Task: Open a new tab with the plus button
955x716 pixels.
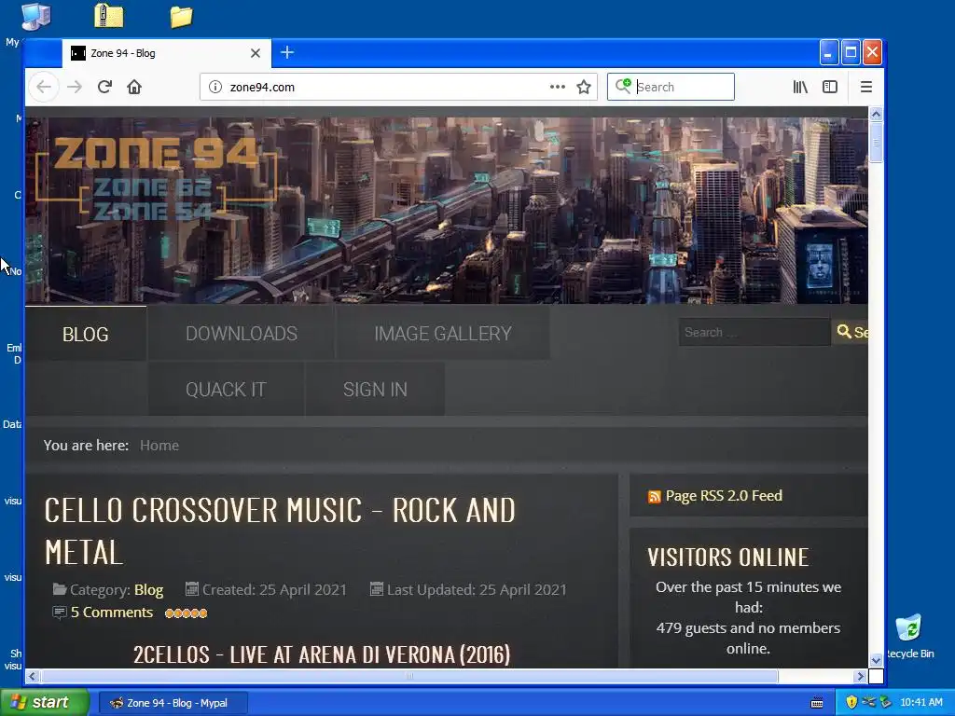Action: click(x=287, y=53)
